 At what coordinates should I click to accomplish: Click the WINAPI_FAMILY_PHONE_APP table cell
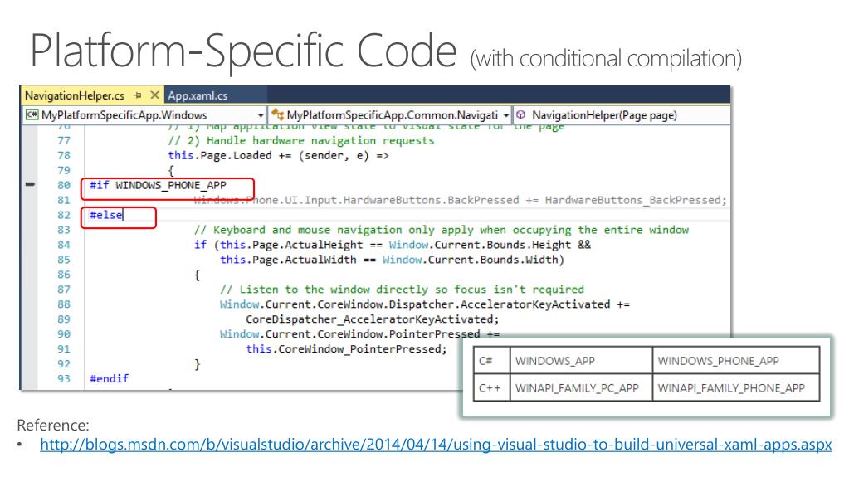pos(736,387)
